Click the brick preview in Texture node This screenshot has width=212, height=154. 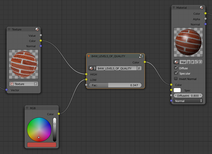coord(24,64)
